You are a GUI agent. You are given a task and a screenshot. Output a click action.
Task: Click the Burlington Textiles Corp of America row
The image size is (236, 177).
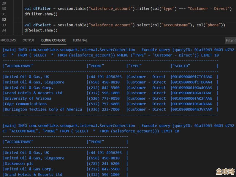(43, 109)
